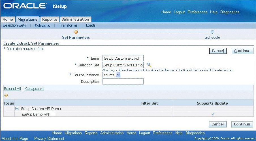
Task: Go to the Loads subtab
Action: pyautogui.click(x=91, y=25)
